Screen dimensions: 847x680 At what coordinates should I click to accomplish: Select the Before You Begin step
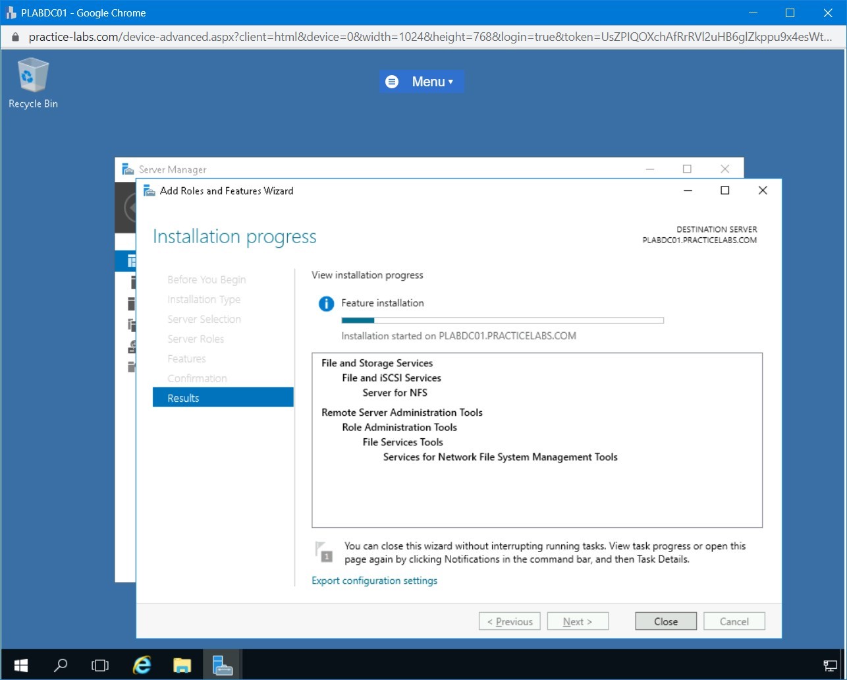[206, 279]
